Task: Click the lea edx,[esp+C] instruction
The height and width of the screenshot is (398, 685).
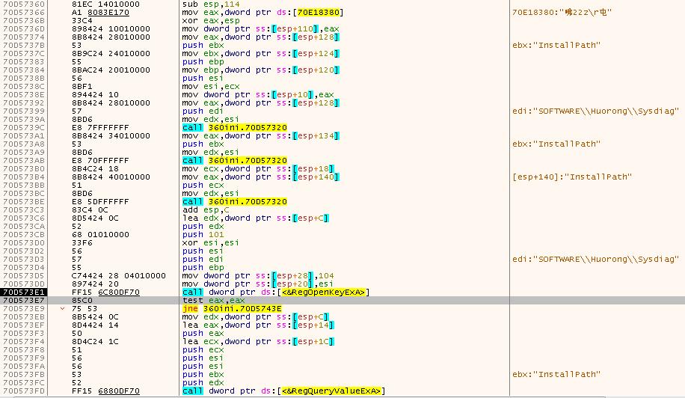Action: pos(253,218)
